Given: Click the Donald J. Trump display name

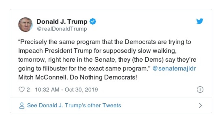Looking at the screenshot, I should 62,22.
